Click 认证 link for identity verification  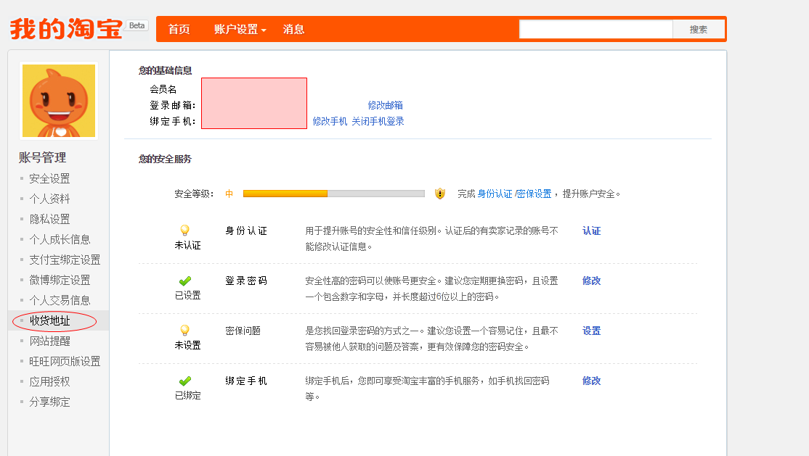click(591, 231)
